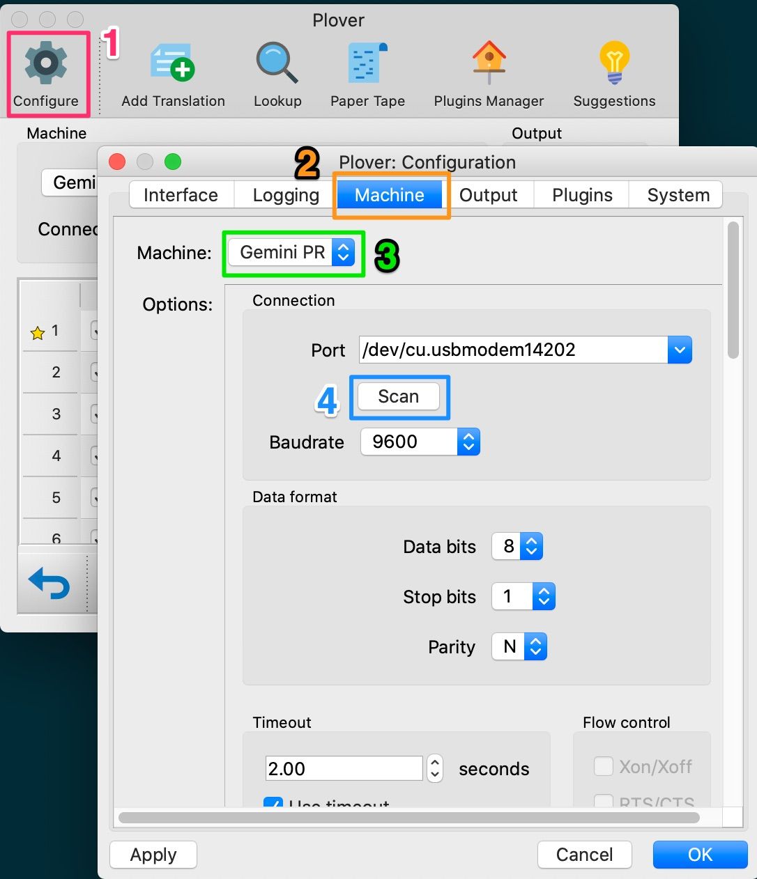Apply the configuration changes

[153, 855]
